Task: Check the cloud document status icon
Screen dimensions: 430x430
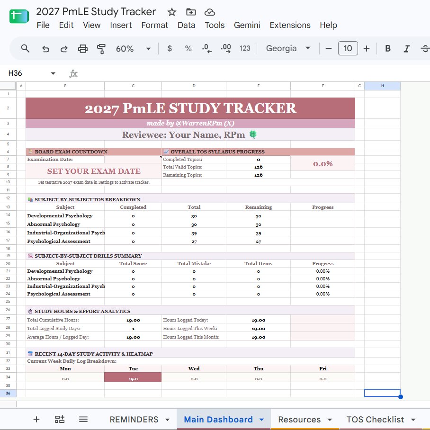Action: [209, 12]
